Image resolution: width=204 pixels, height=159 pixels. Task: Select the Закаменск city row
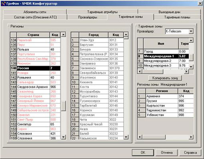[97, 68]
